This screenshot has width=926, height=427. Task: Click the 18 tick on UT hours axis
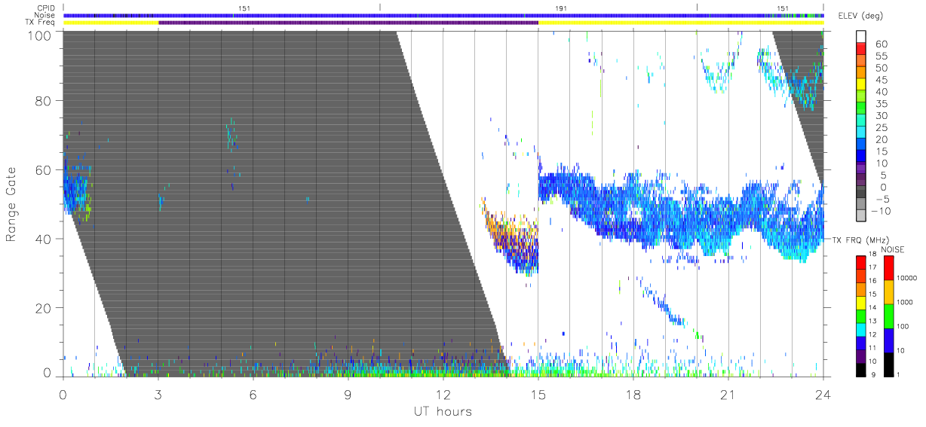point(633,395)
